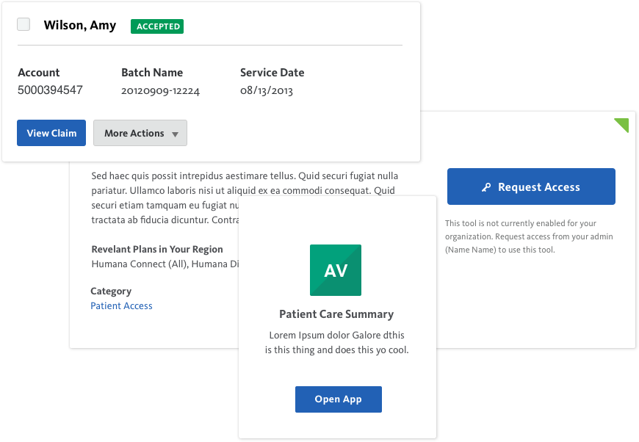Click the green AV app tile icon
The width and height of the screenshot is (639, 442).
336,270
